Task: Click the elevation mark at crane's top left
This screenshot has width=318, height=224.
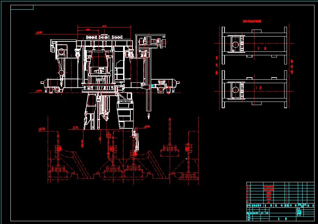Action: click(x=39, y=33)
